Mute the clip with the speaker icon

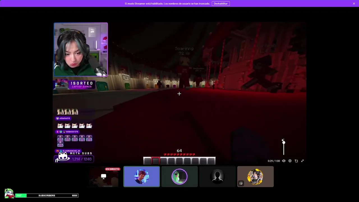tap(284, 161)
